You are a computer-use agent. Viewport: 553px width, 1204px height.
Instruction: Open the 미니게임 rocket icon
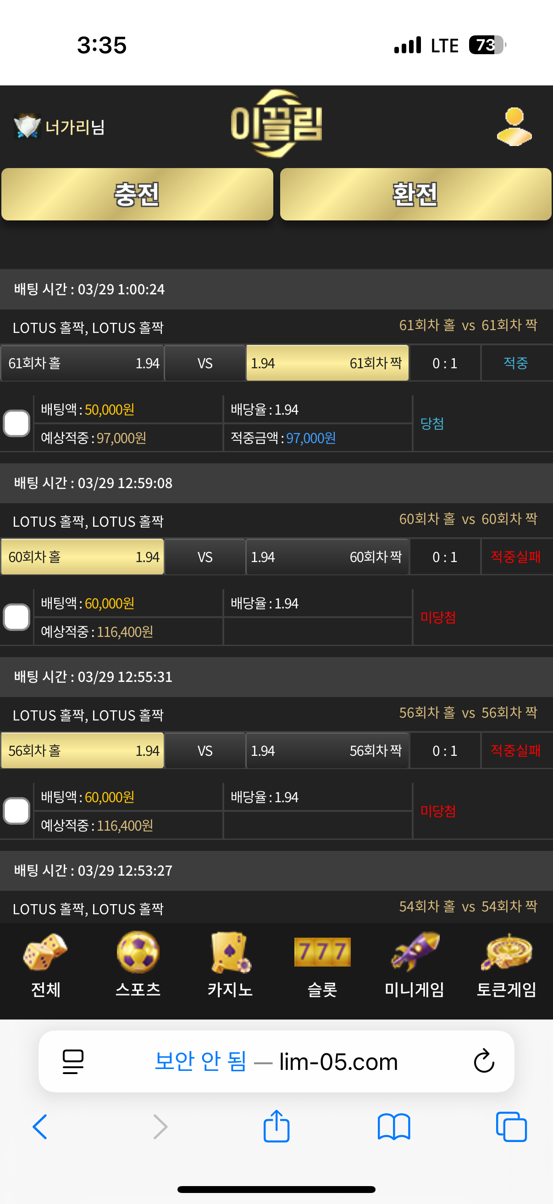tap(415, 951)
